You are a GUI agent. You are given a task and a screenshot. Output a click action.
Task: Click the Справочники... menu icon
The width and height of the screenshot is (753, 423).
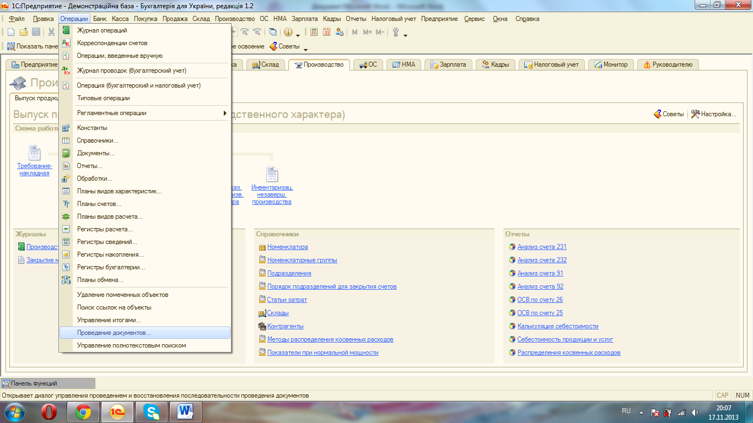[66, 140]
